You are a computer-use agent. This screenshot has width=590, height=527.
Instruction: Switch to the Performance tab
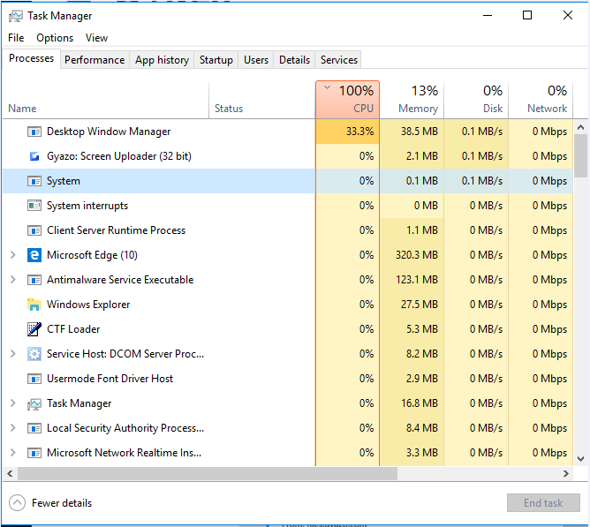95,60
